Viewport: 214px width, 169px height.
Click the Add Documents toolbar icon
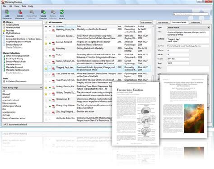7,12
